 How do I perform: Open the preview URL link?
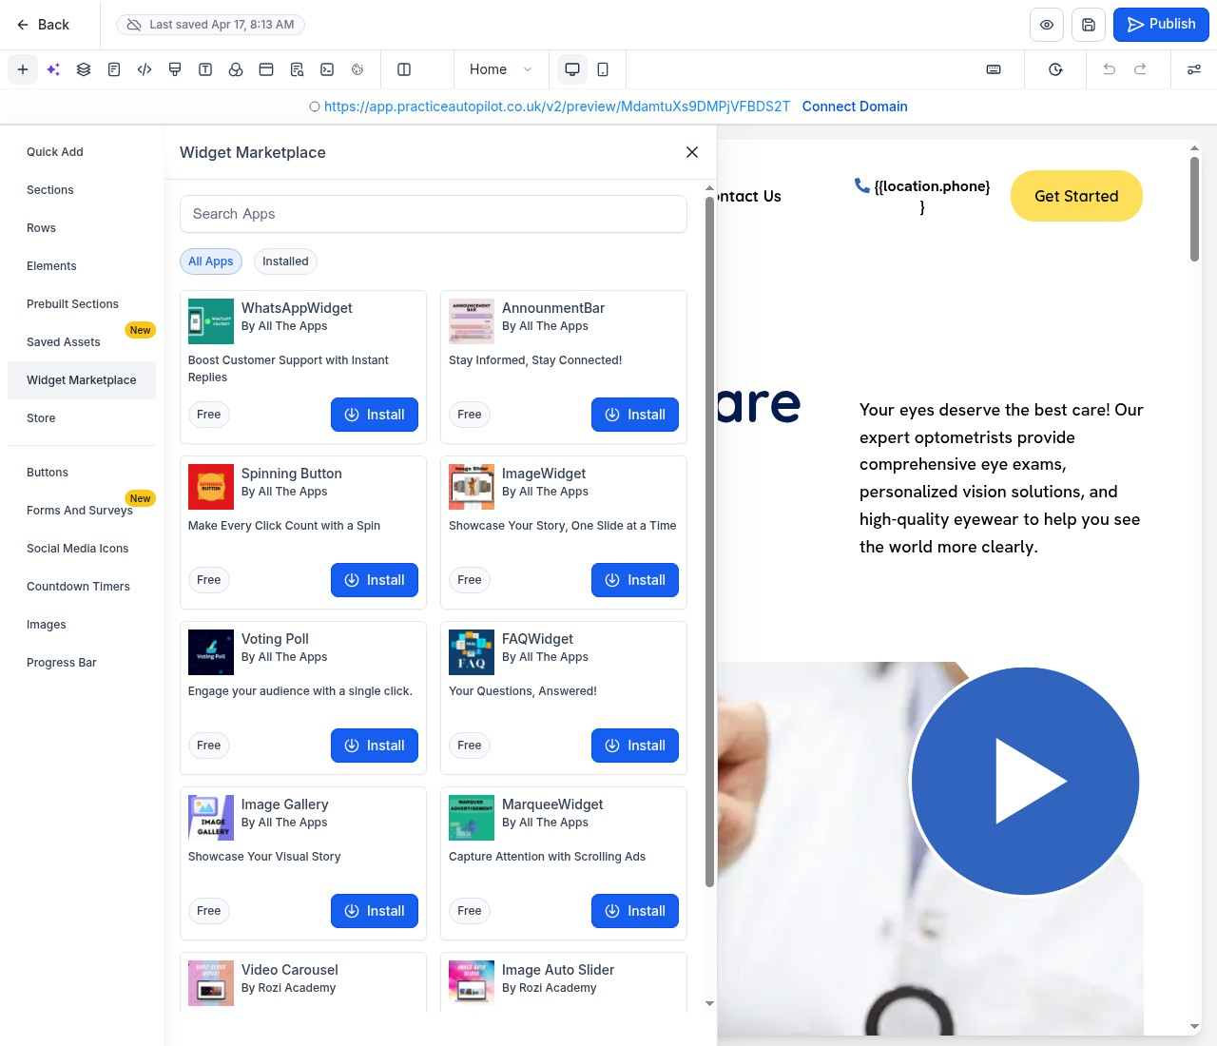click(557, 107)
